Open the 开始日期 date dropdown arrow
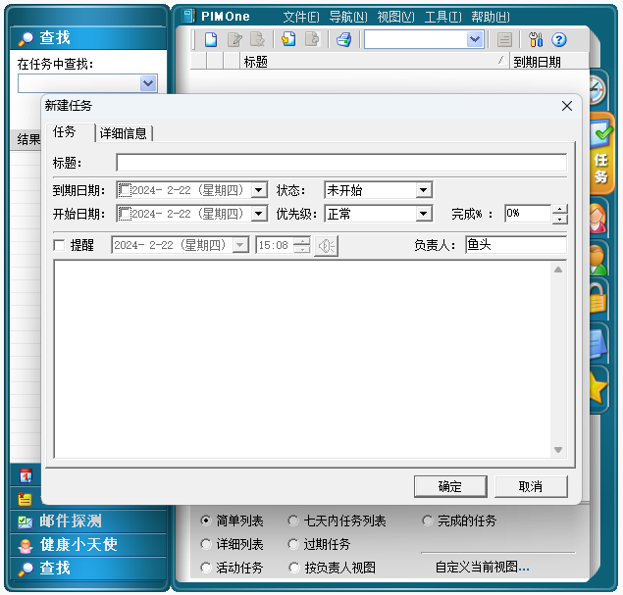This screenshot has height=595, width=623. click(259, 214)
